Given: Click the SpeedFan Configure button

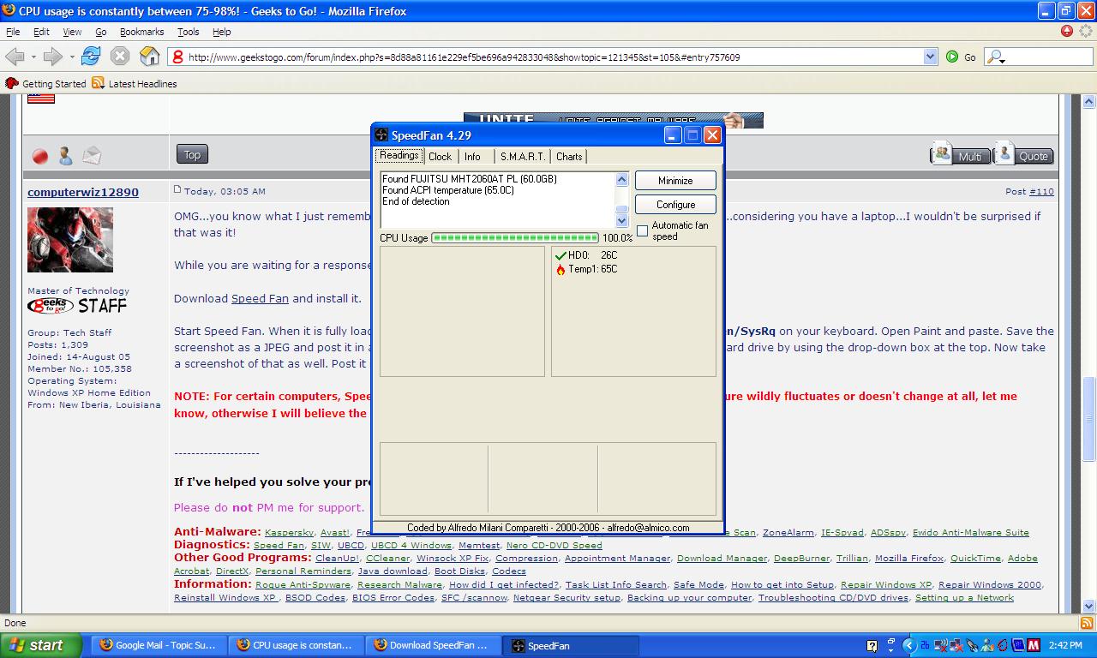Looking at the screenshot, I should (x=675, y=205).
